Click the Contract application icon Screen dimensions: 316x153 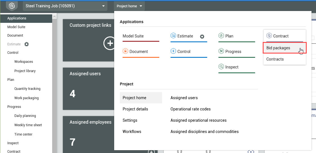269,36
